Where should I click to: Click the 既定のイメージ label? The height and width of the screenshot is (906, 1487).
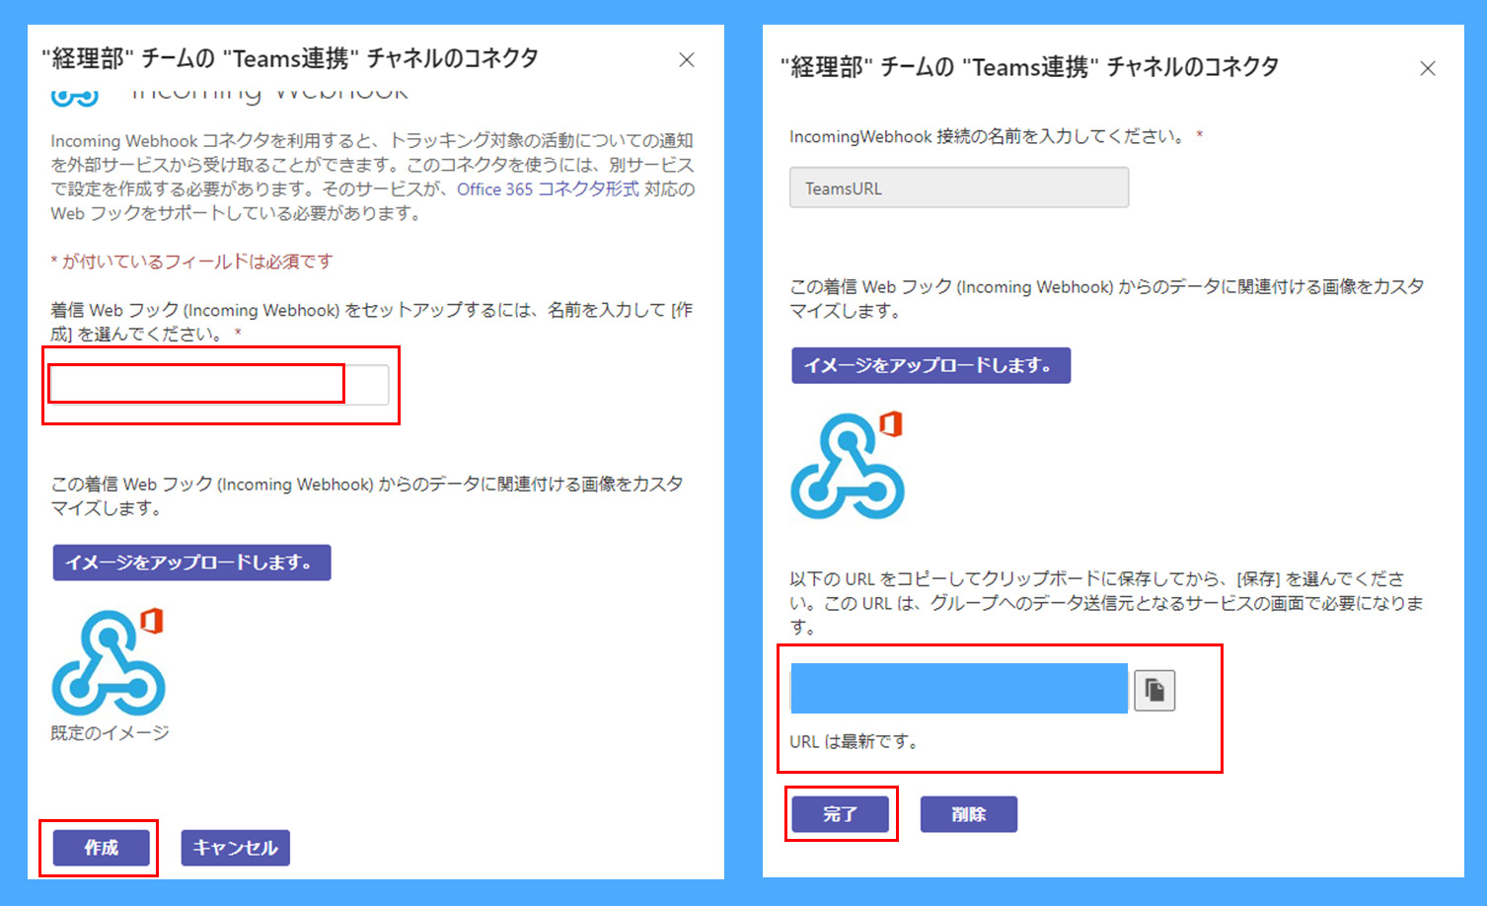tap(111, 733)
